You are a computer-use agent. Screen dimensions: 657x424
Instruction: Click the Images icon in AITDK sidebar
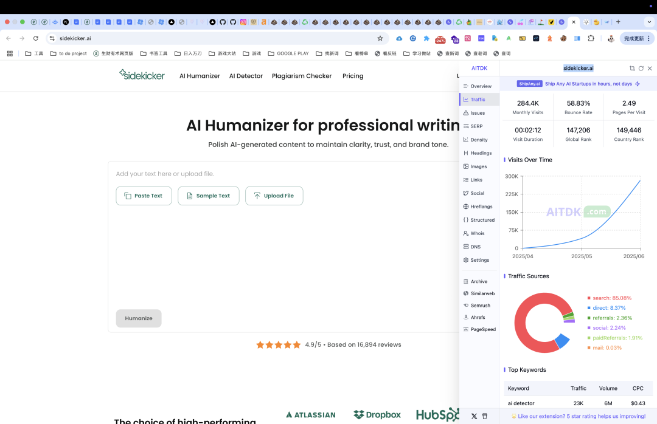(x=466, y=166)
